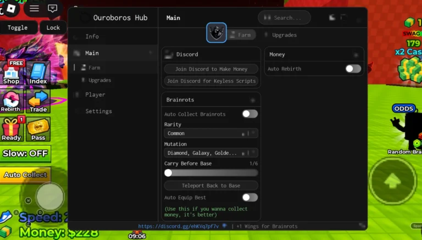Select Upgrades in the sidebar
The image size is (422, 240).
[x=113, y=80]
